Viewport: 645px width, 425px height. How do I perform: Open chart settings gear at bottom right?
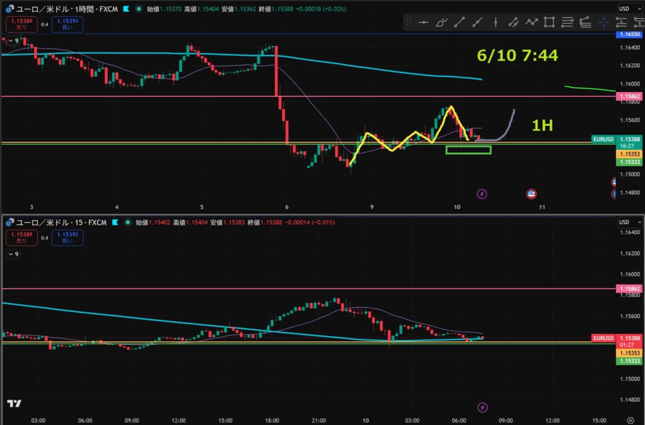point(630,420)
